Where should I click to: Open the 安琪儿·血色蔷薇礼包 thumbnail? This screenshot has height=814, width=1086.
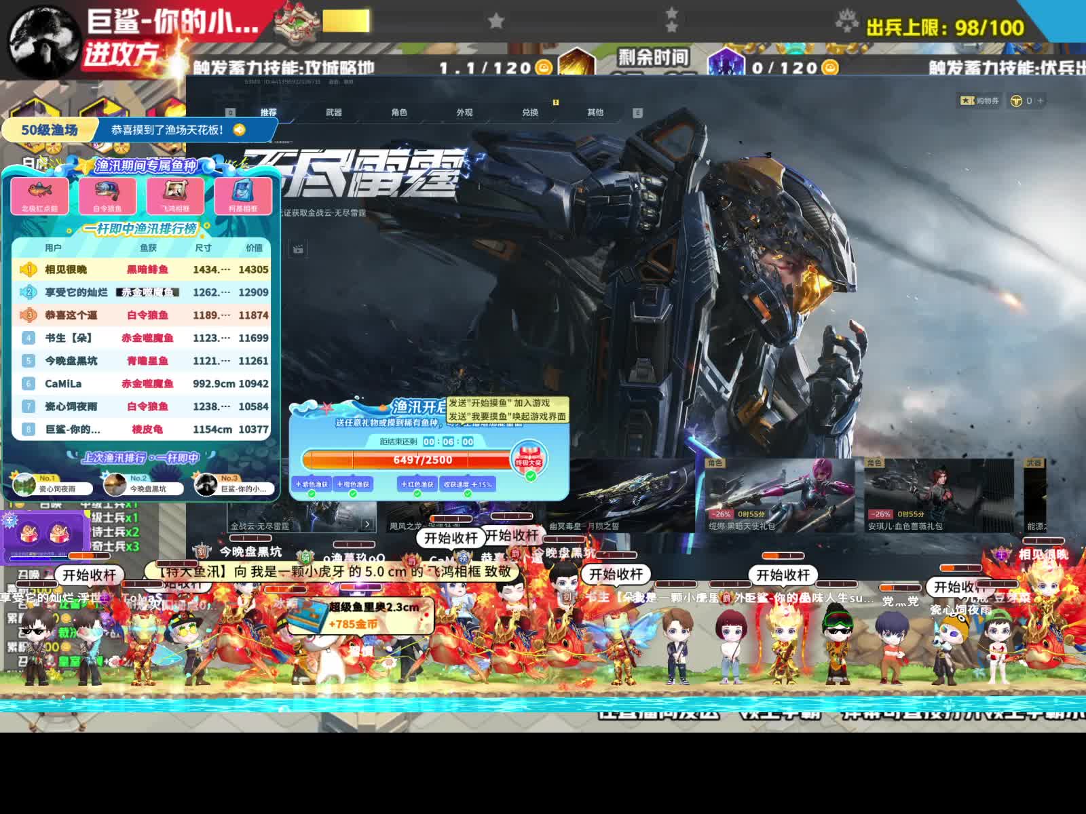click(x=938, y=495)
